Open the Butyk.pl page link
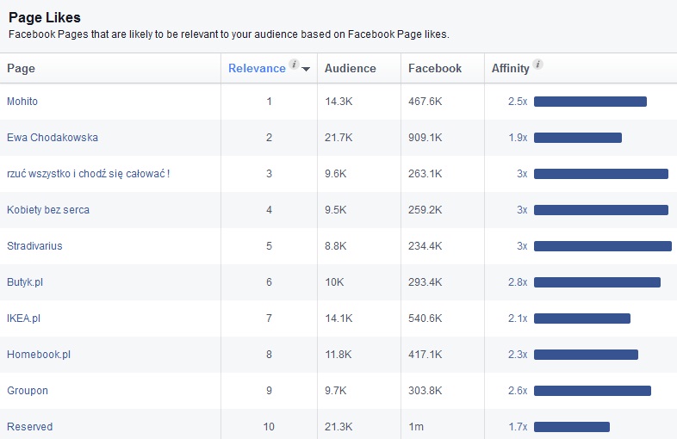The image size is (677, 439). (27, 282)
